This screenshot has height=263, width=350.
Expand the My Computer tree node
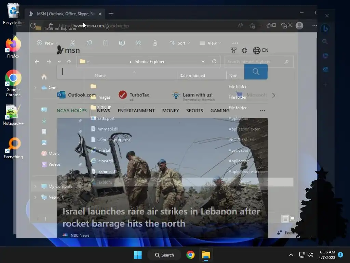point(35,186)
